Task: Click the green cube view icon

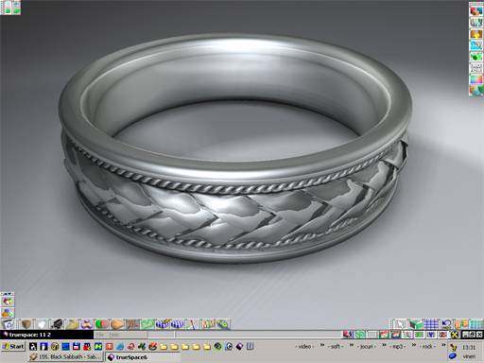Action: (x=416, y=324)
